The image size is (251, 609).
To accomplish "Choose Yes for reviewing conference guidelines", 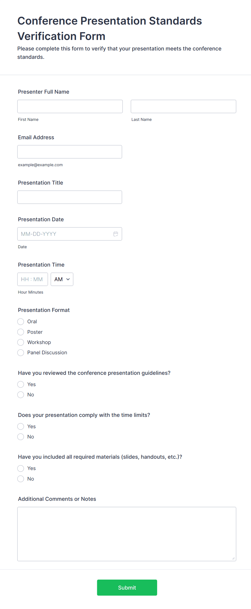I will tap(21, 384).
